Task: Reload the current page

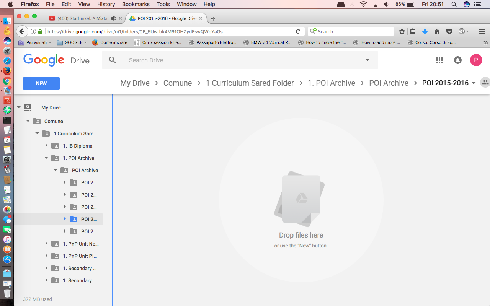Action: click(x=298, y=31)
